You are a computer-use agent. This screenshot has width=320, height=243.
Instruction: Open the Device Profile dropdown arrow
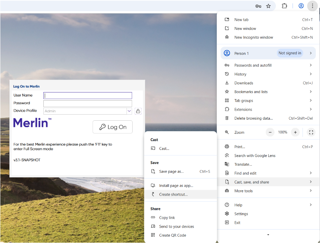(x=129, y=111)
